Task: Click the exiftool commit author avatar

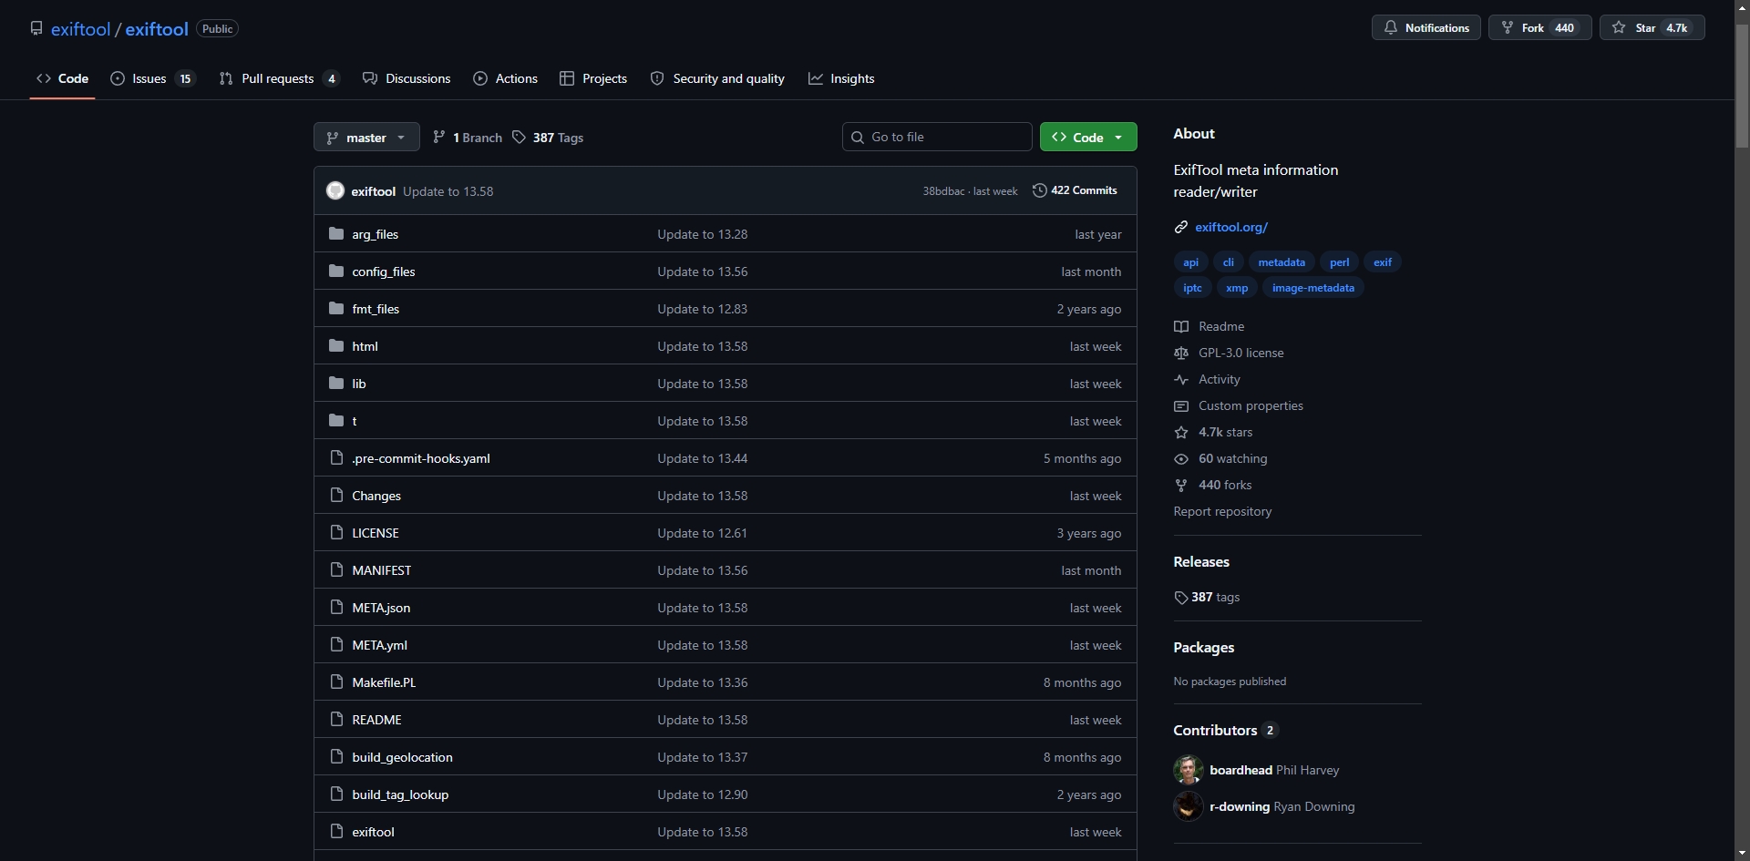Action: tap(335, 190)
